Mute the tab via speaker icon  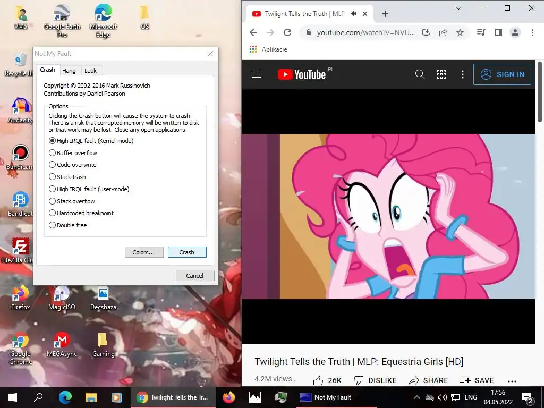click(x=353, y=14)
